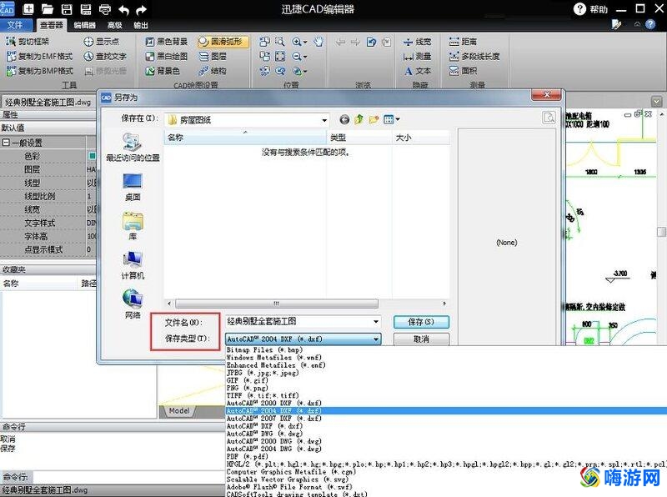The width and height of the screenshot is (667, 497).
Task: Click the fit-to-window icon
Action: [x=280, y=56]
